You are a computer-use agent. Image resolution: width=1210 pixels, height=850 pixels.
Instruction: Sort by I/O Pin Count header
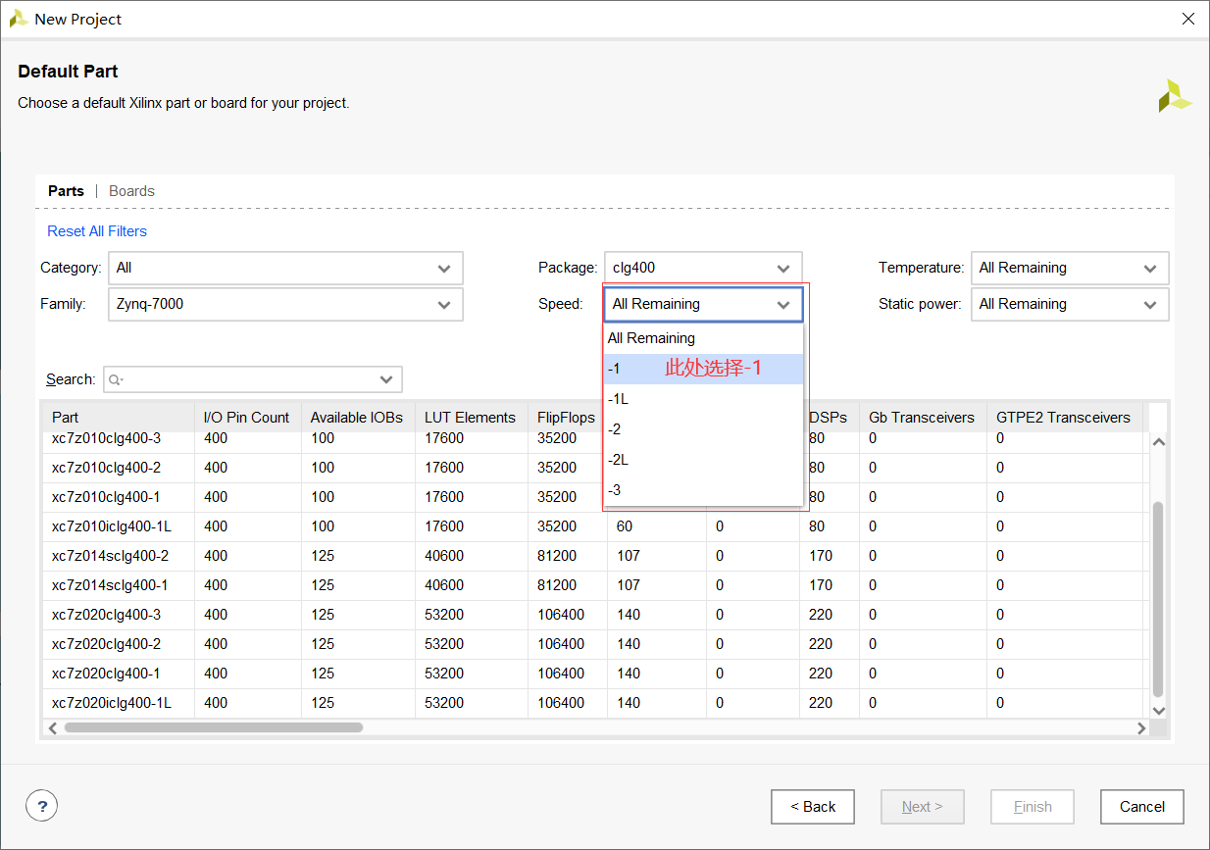247,418
